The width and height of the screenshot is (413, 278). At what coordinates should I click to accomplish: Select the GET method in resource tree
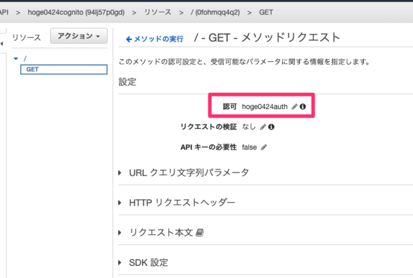click(x=64, y=70)
